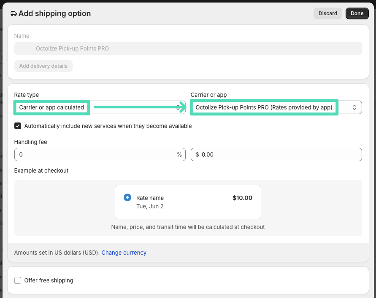Click the Add delivery details button
Screen dimensions: 376x298
coord(43,66)
